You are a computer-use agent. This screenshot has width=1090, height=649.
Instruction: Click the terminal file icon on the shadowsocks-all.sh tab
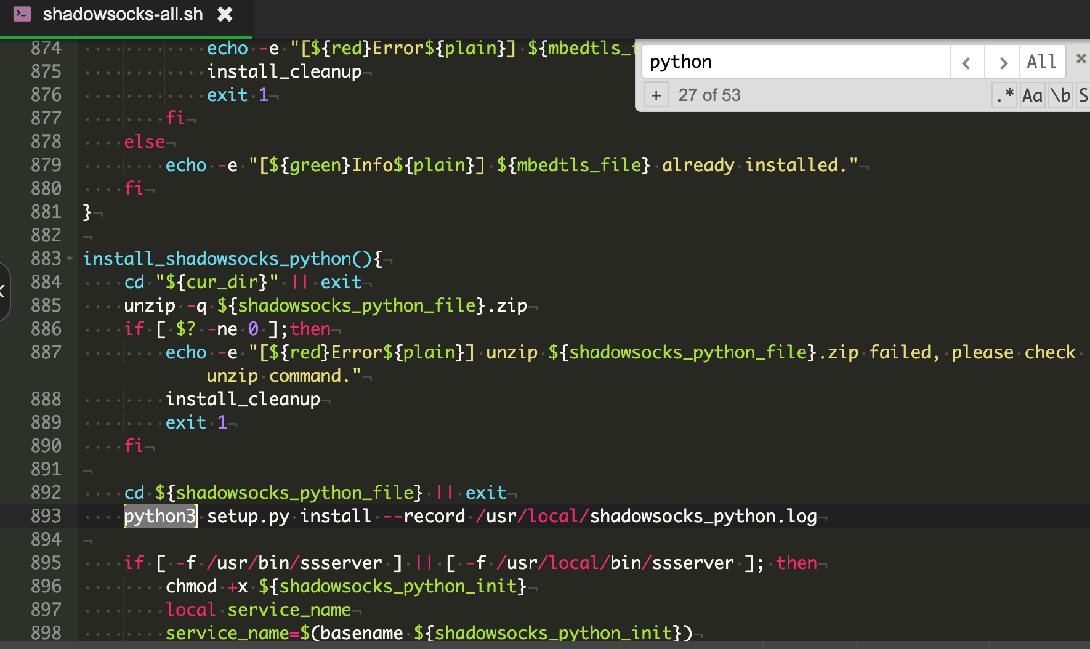tap(22, 14)
